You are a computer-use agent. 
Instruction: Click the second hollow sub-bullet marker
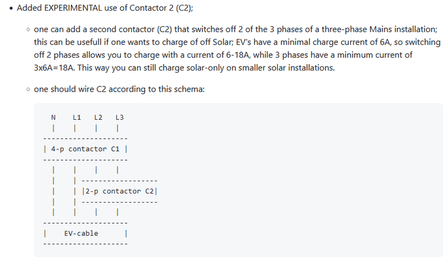pyautogui.click(x=28, y=89)
